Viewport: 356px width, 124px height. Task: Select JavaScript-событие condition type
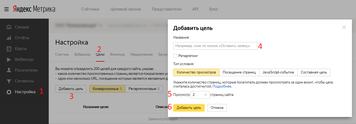pyautogui.click(x=278, y=72)
